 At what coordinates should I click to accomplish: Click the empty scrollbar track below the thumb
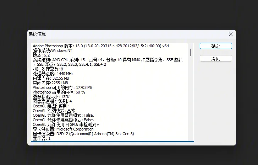click(191, 99)
